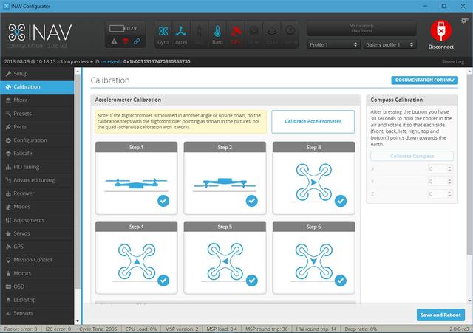
Task: Open the Ports tab
Action: [x=37, y=127]
